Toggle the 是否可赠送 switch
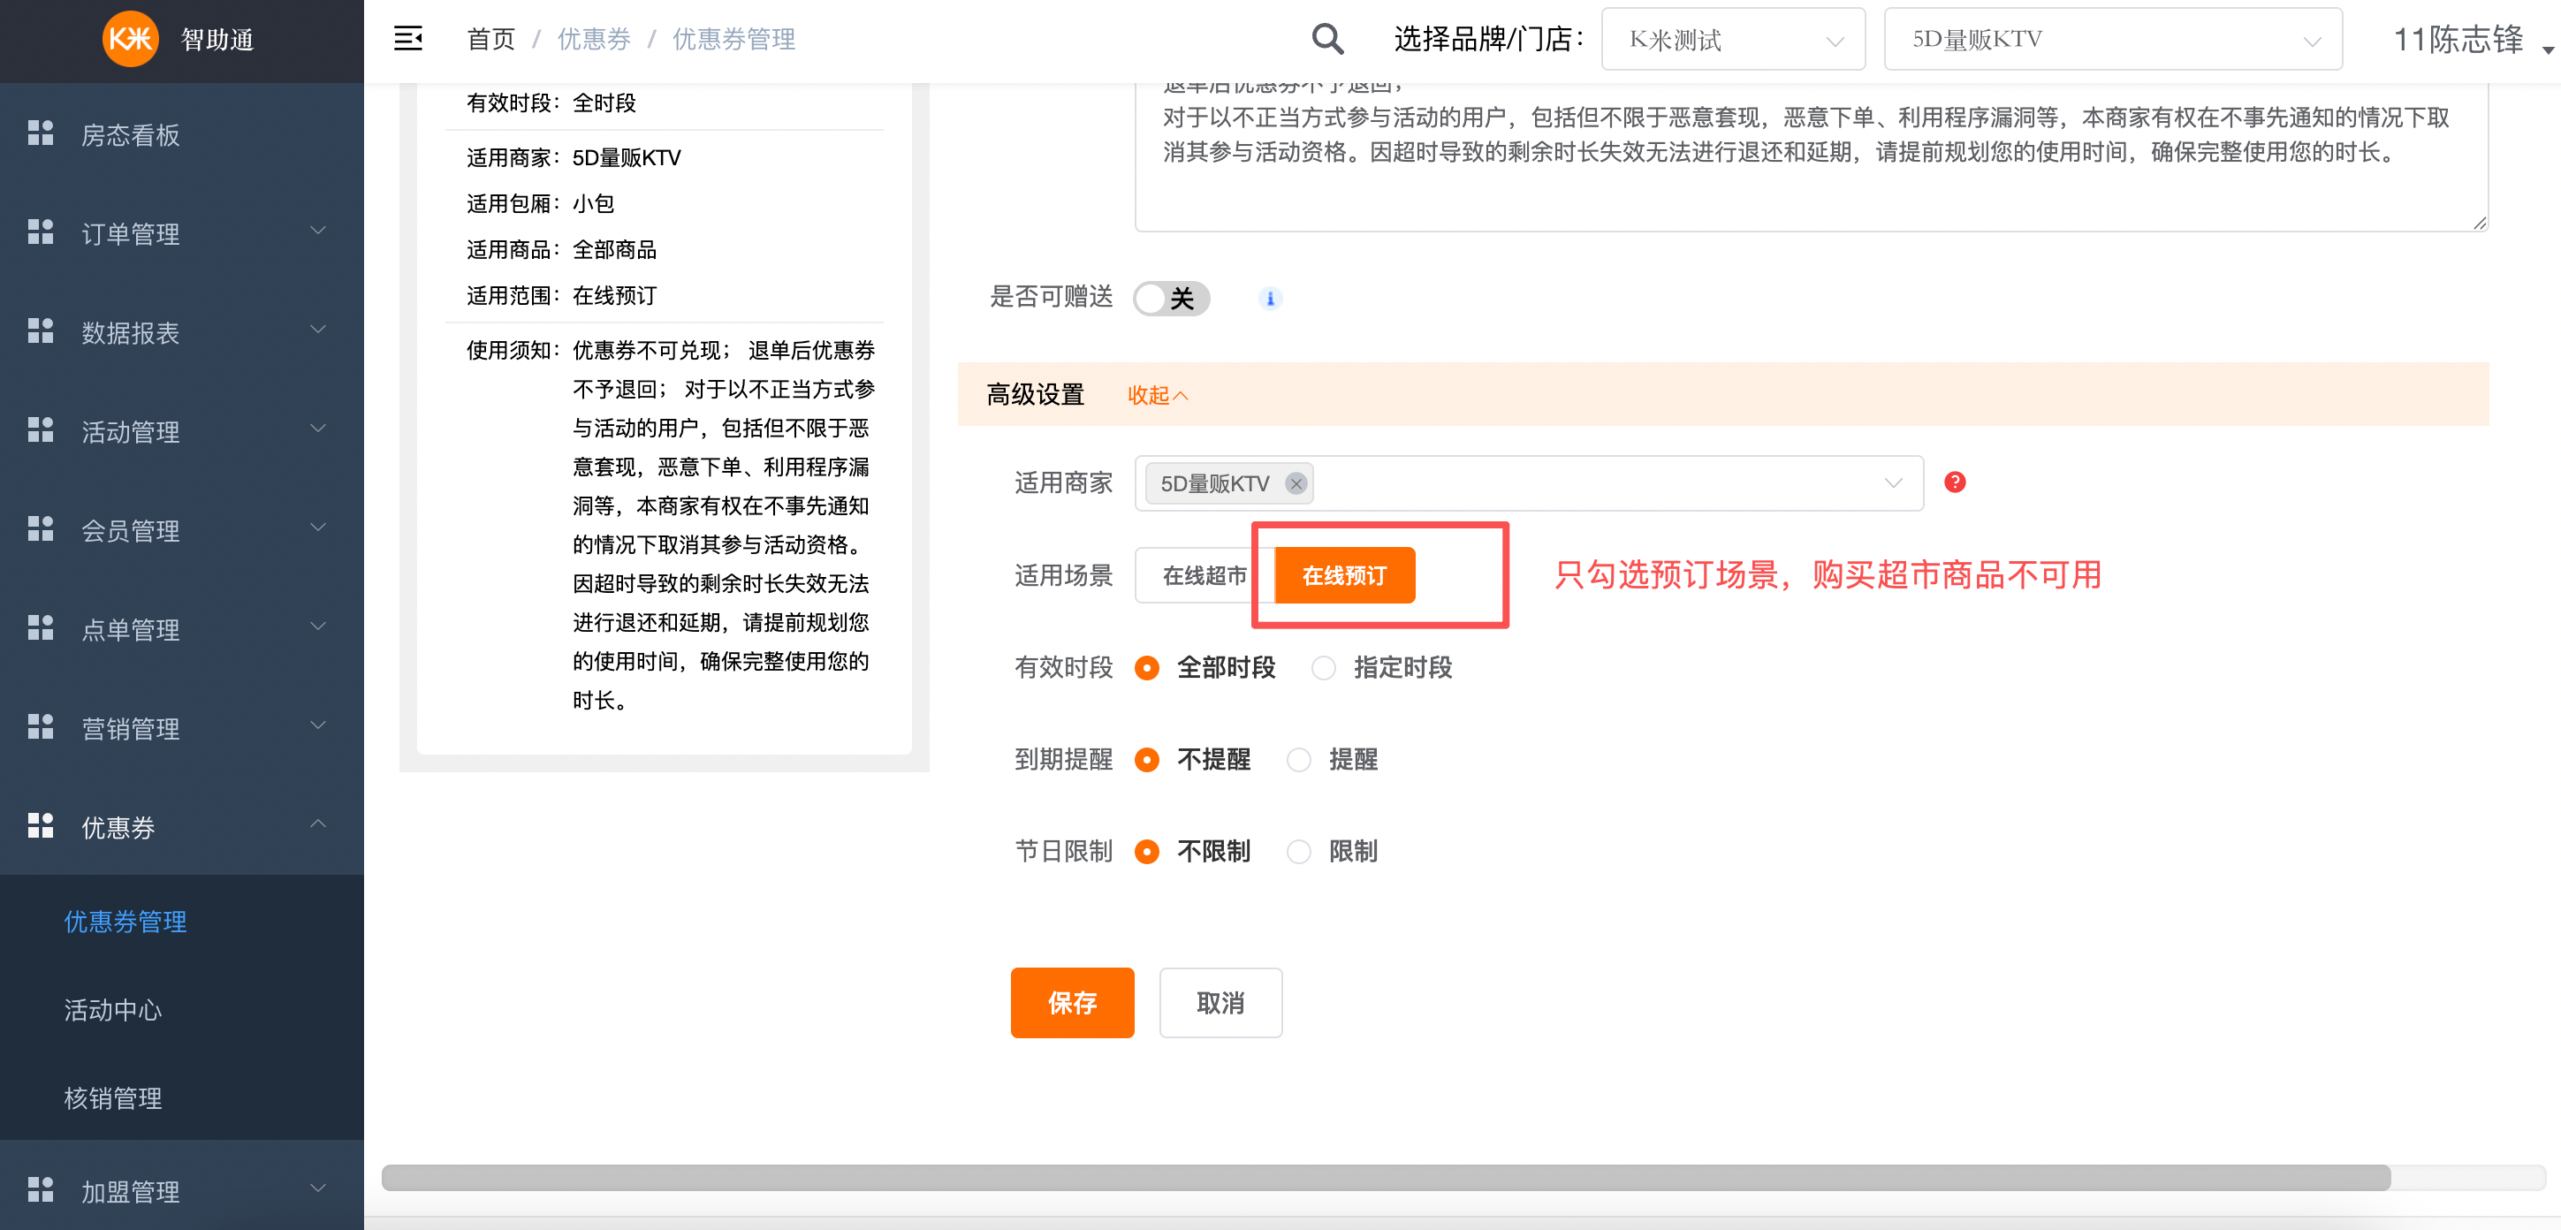Image resolution: width=2561 pixels, height=1230 pixels. click(1171, 299)
